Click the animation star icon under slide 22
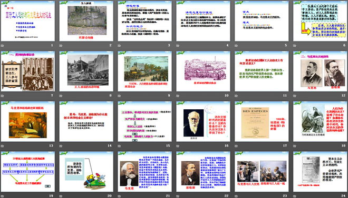Image resolution: width=348 pixels, height=198 pixels. pos(178,196)
